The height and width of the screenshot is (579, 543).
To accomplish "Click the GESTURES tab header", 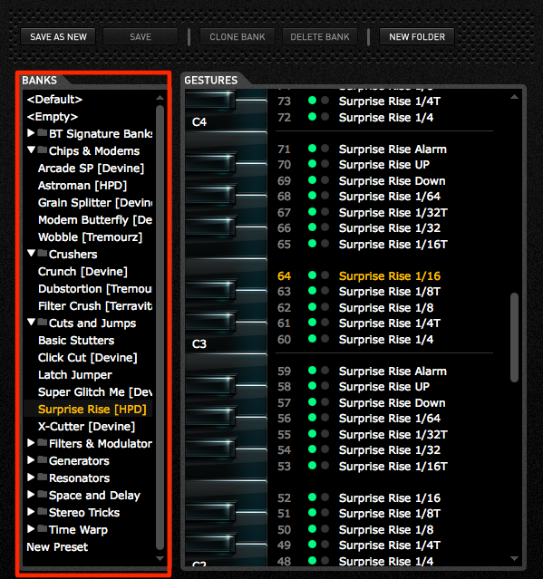I will coord(211,80).
